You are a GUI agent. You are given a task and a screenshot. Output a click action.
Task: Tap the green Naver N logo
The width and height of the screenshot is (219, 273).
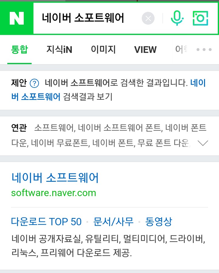pyautogui.click(x=16, y=18)
